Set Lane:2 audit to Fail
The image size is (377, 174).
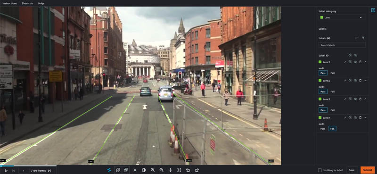coord(333,91)
